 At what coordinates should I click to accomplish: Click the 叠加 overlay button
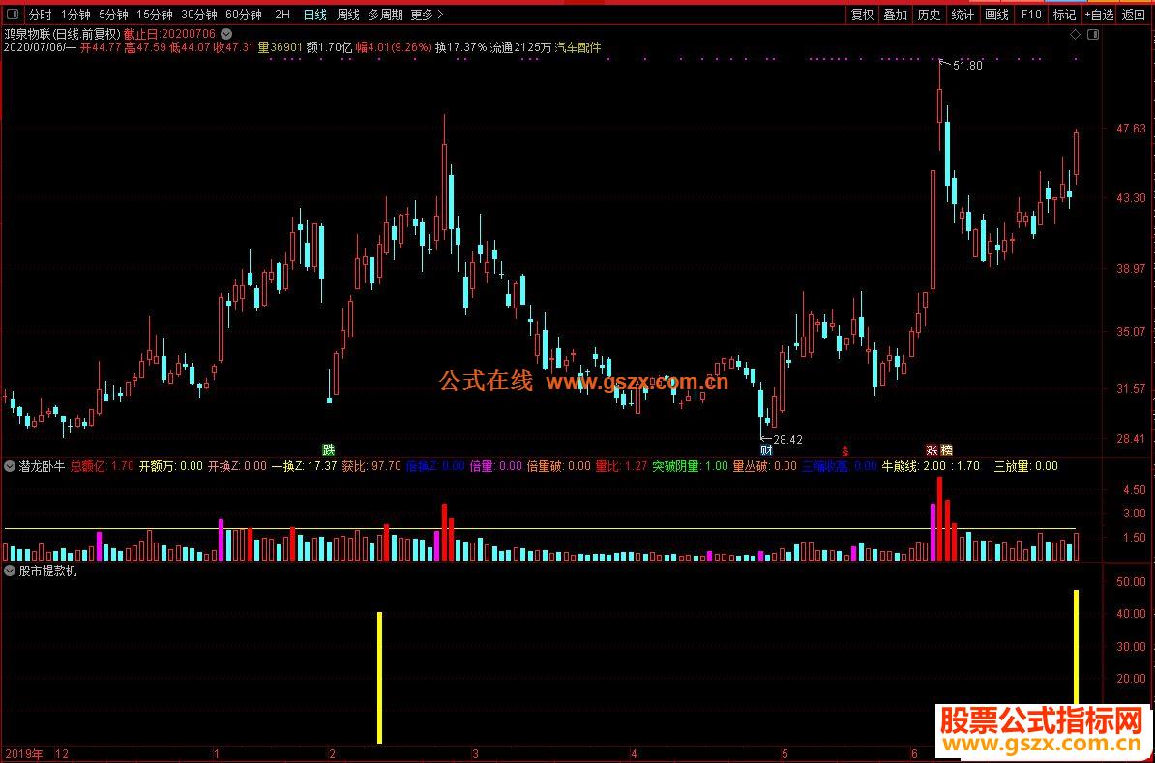coord(896,14)
